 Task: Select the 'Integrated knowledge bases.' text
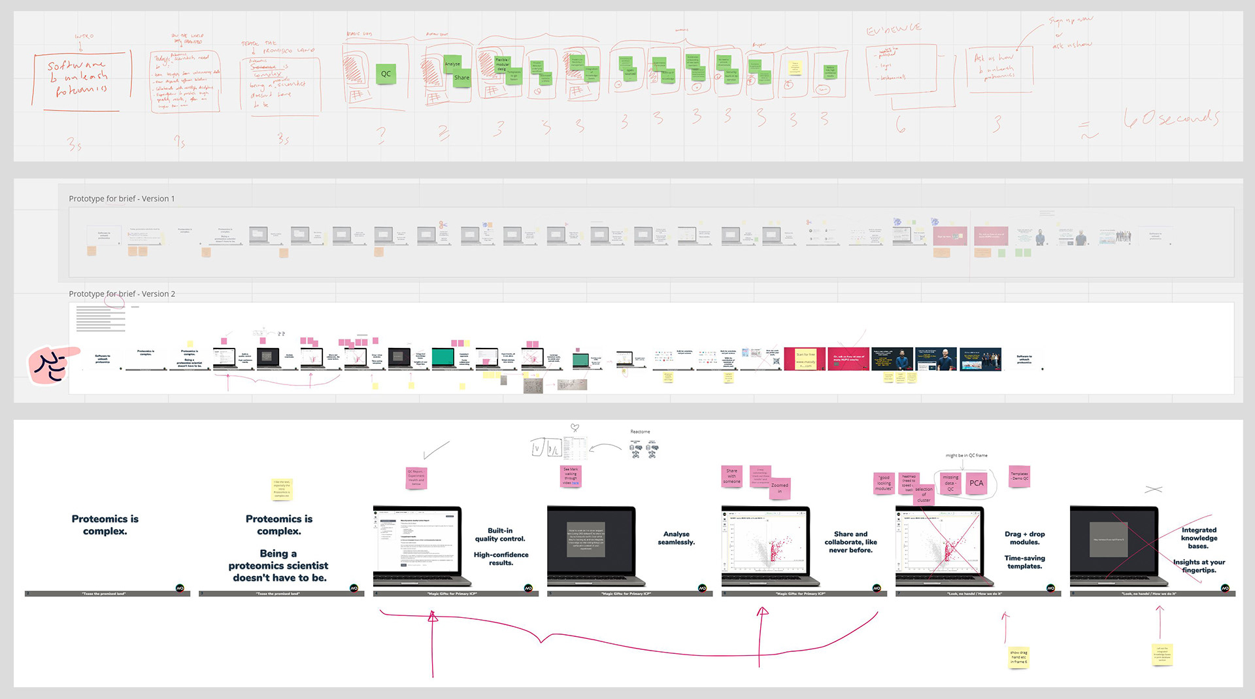[x=1199, y=538]
